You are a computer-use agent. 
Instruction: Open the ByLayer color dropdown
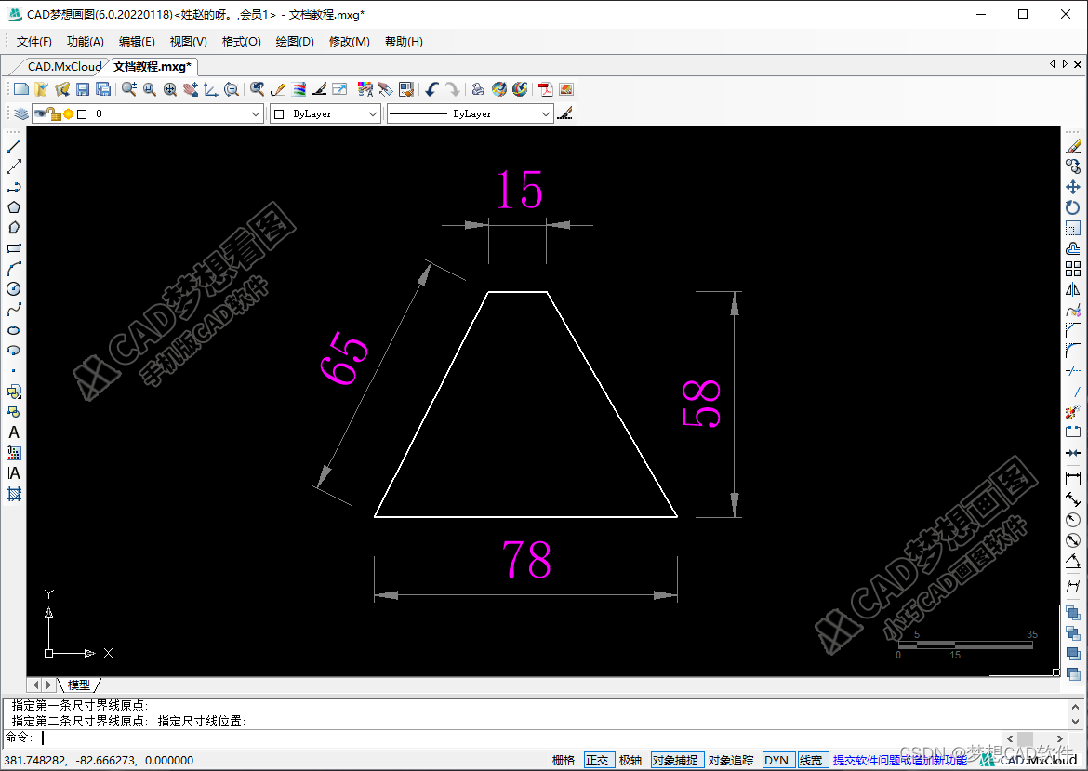click(373, 113)
